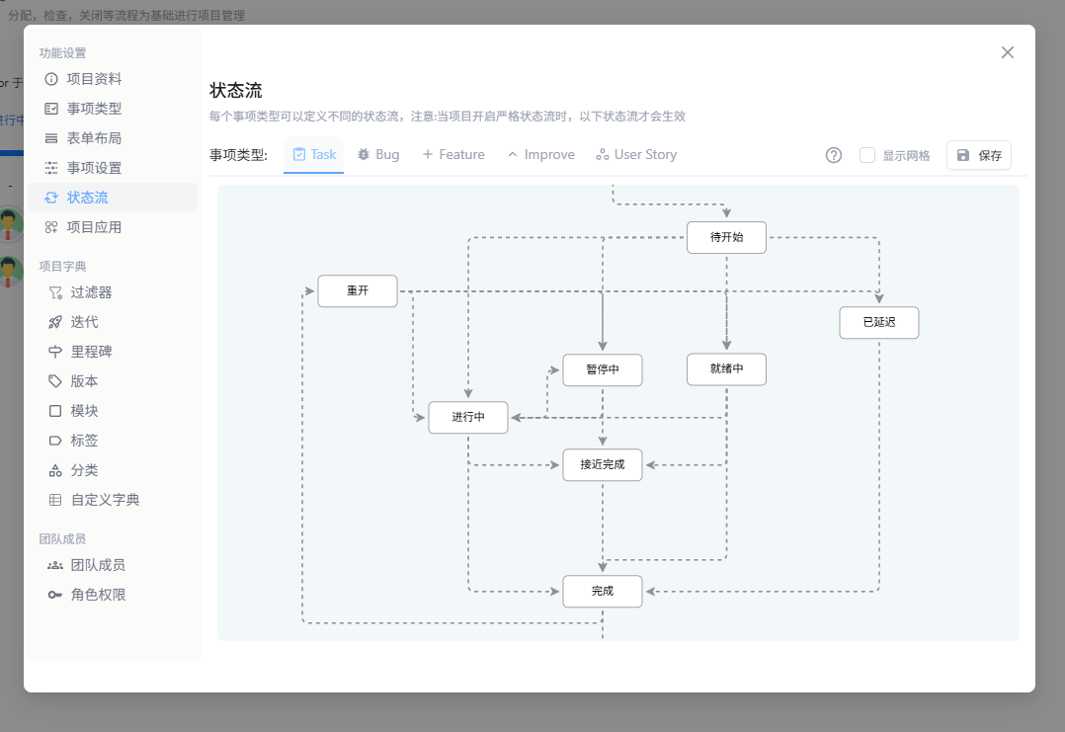The height and width of the screenshot is (732, 1065).
Task: Open 事项设置 settings page
Action: tap(113, 168)
